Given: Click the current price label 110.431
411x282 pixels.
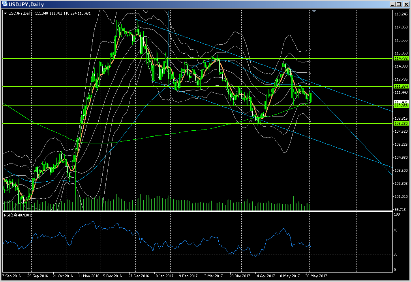Looking at the screenshot, I should 401,102.
